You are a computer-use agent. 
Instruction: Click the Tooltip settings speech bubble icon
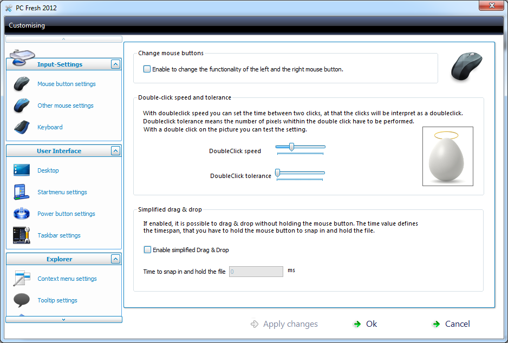[x=22, y=300]
